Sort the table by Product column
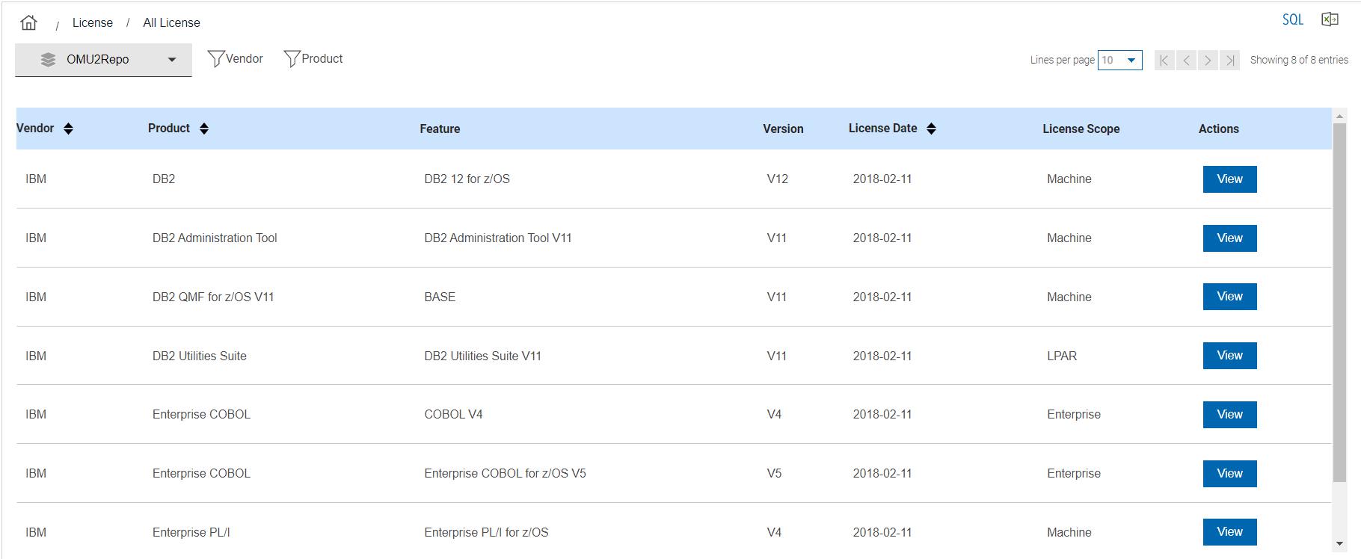The height and width of the screenshot is (559, 1361). click(x=203, y=129)
